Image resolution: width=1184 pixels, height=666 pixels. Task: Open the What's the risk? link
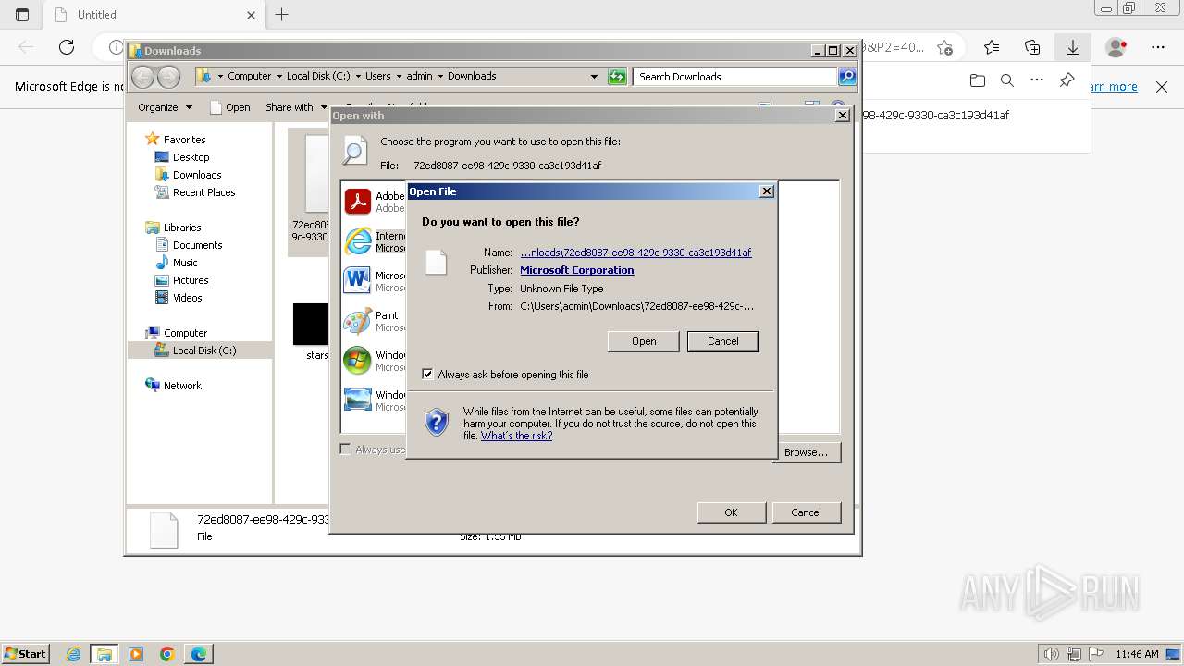click(x=516, y=436)
